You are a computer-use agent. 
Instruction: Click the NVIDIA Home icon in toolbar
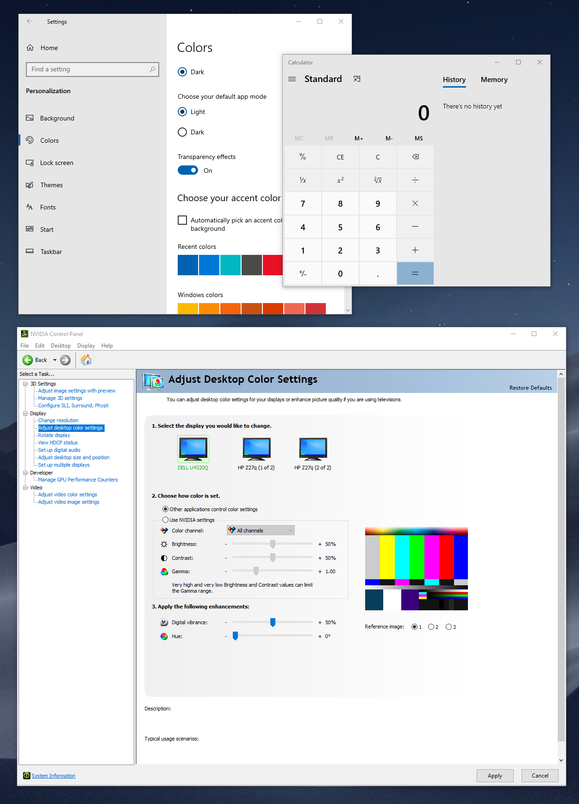click(86, 360)
